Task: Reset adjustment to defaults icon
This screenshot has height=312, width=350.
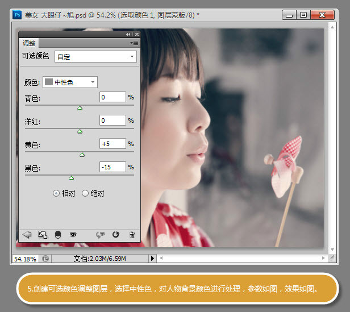Action: pyautogui.click(x=116, y=235)
